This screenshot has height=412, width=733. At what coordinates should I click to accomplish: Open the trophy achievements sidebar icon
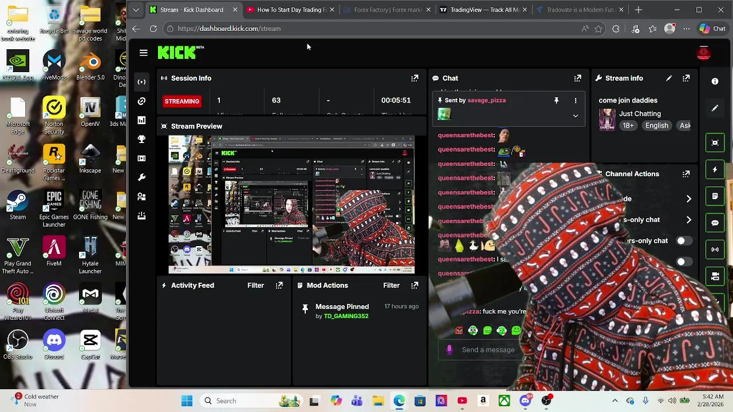tap(141, 139)
